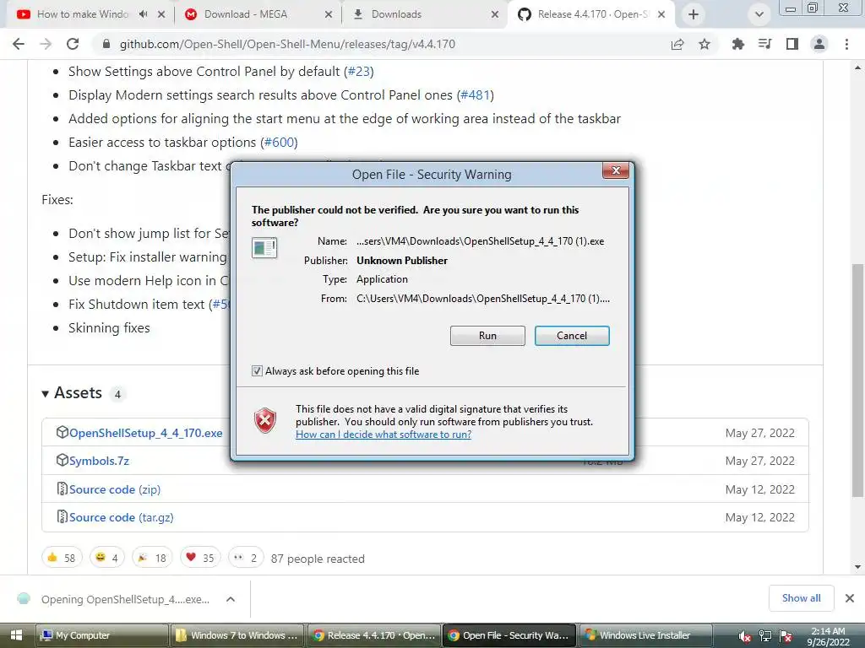This screenshot has height=648, width=865.
Task: Switch to the YouTube How to make Windows tab
Action: coord(82,14)
